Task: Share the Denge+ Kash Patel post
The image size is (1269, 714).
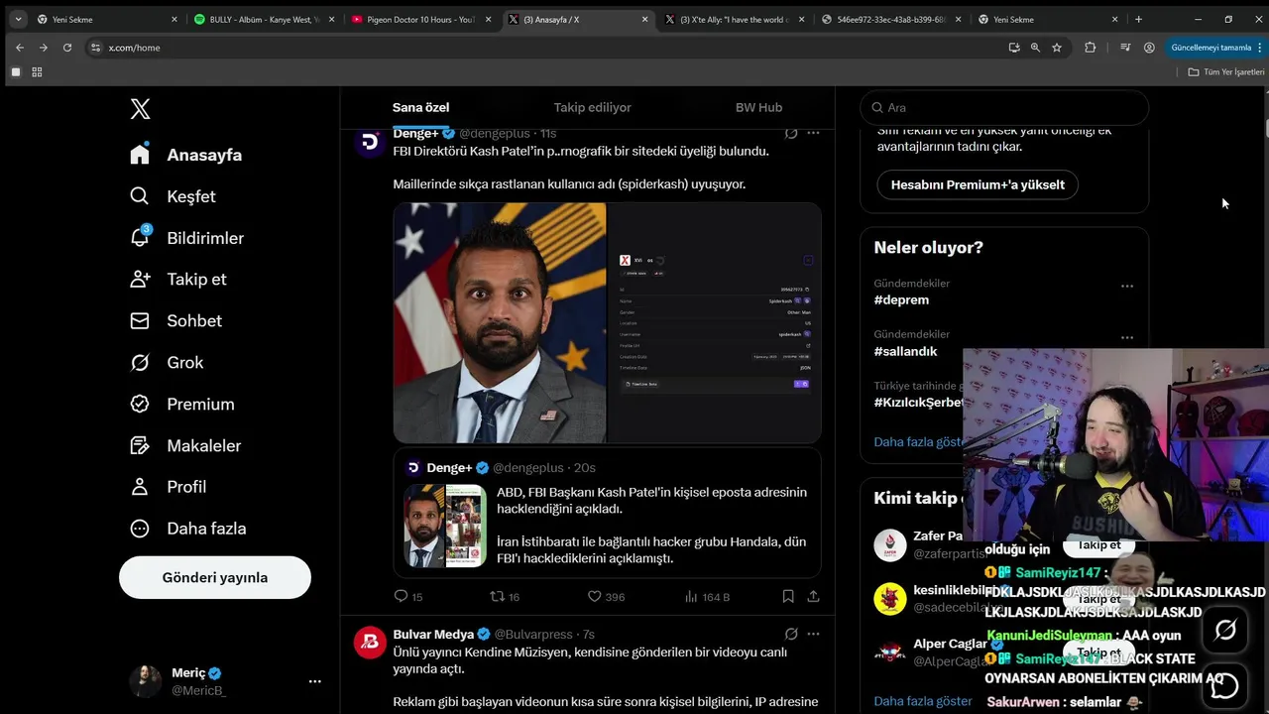Action: [813, 596]
